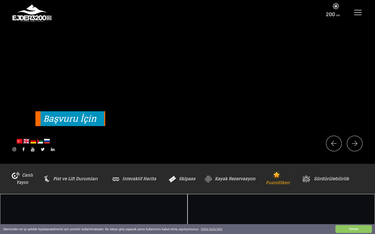Open the hamburger menu
This screenshot has height=234, width=375.
click(x=358, y=12)
